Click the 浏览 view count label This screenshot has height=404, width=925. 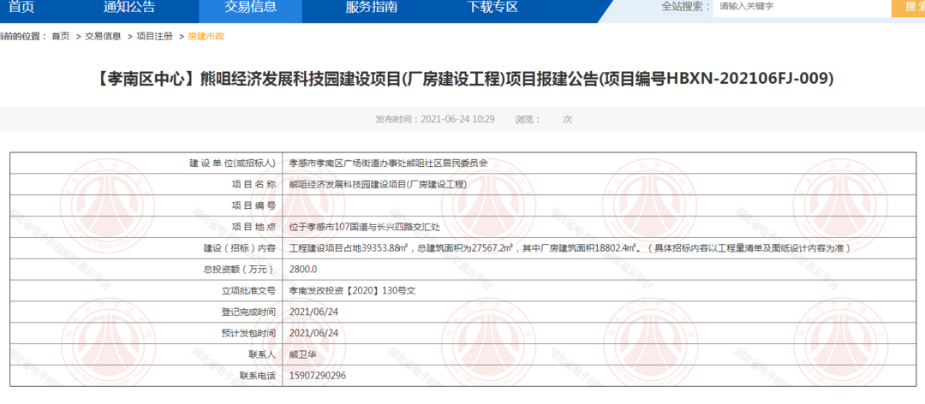point(528,119)
